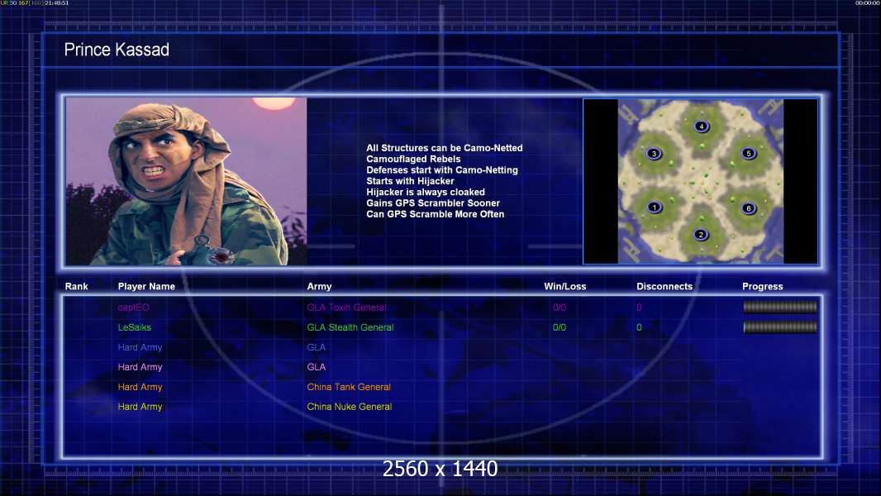Click the Rank column header

click(76, 287)
